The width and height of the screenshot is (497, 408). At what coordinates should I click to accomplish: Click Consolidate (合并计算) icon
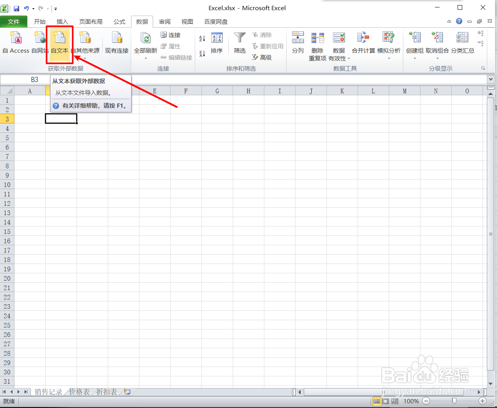[363, 38]
